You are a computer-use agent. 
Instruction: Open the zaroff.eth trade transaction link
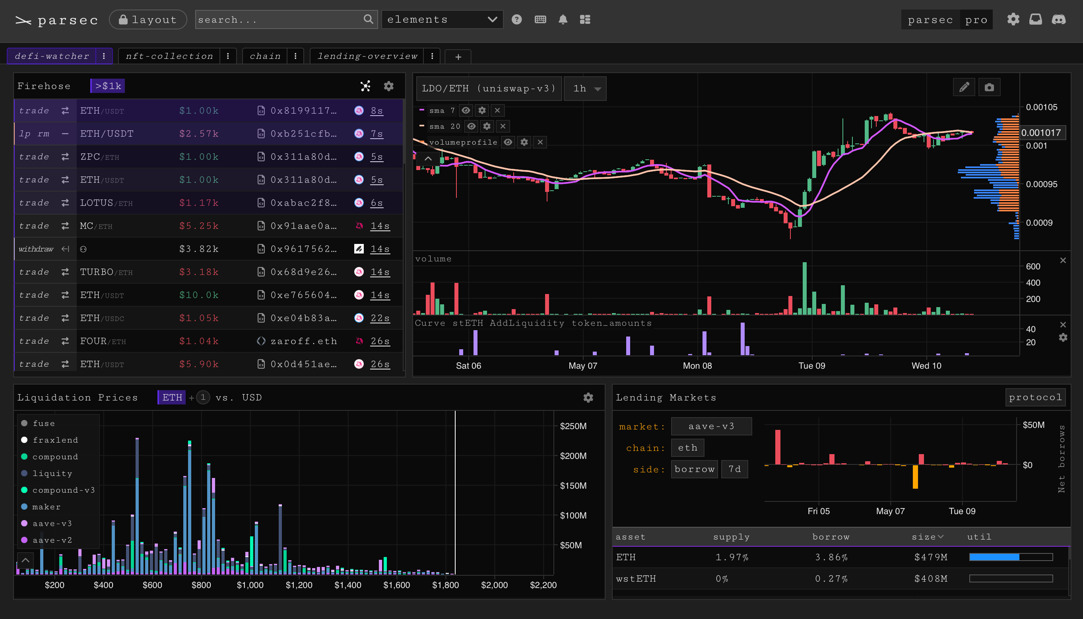(304, 341)
